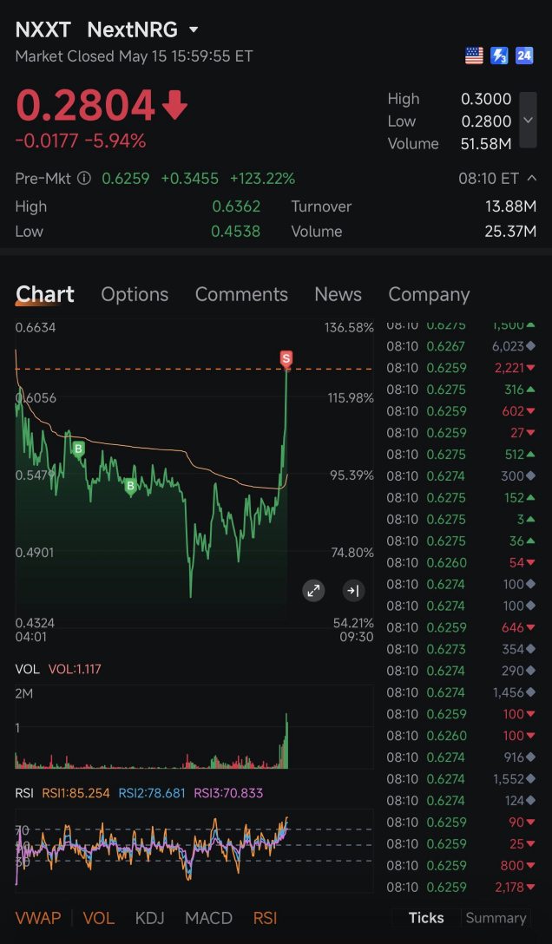The height and width of the screenshot is (944, 552).
Task: Toggle the VOL indicator
Action: tap(99, 918)
